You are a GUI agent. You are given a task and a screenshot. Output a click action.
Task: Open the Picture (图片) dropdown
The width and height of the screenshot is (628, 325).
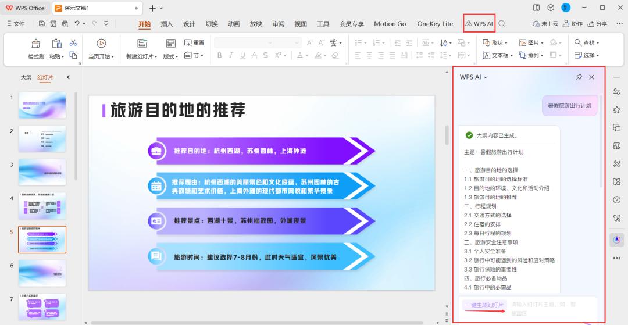coord(531,43)
